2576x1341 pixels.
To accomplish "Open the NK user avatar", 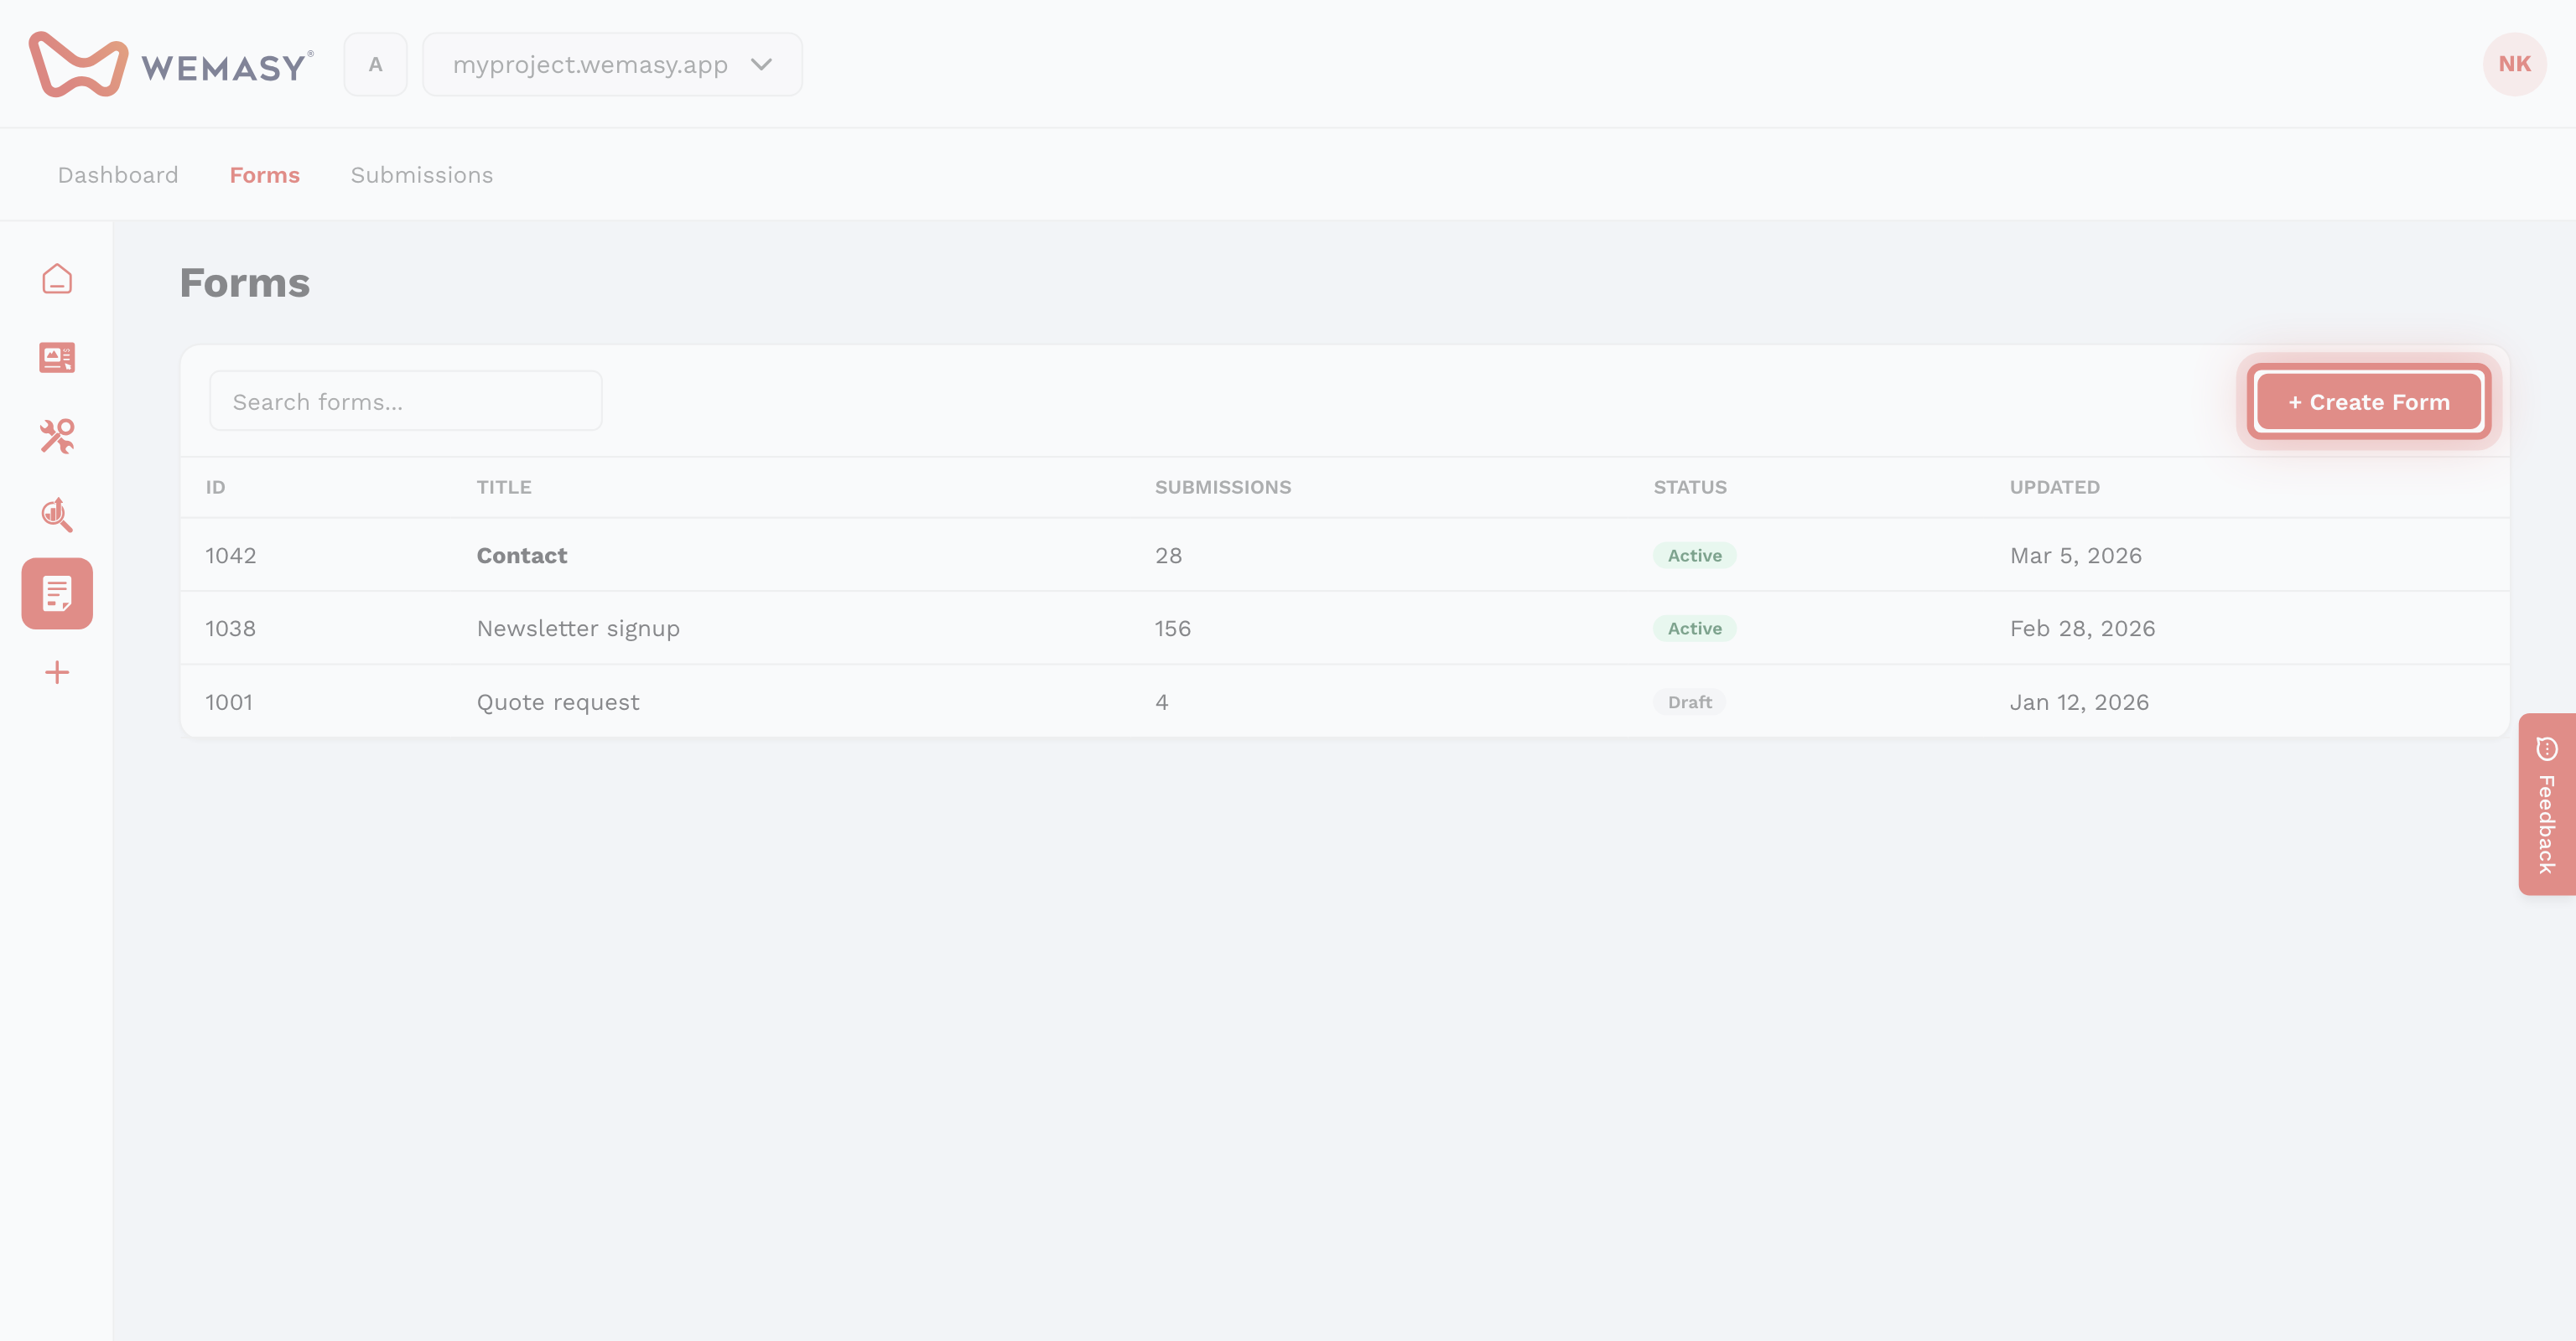I will pos(2514,64).
